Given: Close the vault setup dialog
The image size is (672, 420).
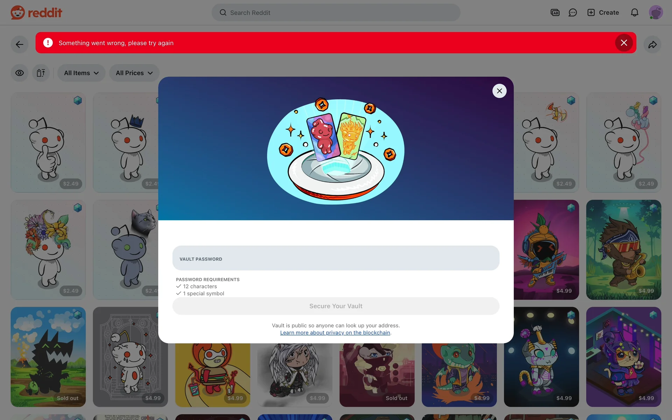Looking at the screenshot, I should (x=499, y=91).
